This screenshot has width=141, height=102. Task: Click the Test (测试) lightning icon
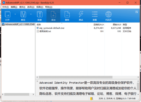pos(81,14)
